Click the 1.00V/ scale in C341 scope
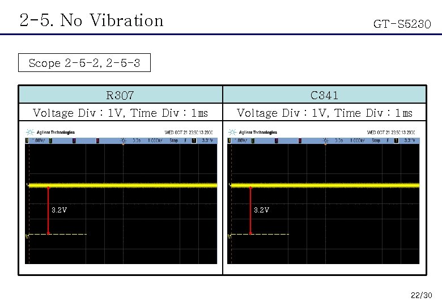Viewport: 442px width, 306px height. pyautogui.click(x=240, y=141)
